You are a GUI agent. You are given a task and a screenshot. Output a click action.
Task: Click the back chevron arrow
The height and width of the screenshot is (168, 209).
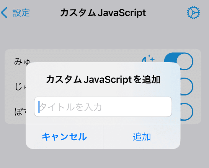click(x=4, y=13)
